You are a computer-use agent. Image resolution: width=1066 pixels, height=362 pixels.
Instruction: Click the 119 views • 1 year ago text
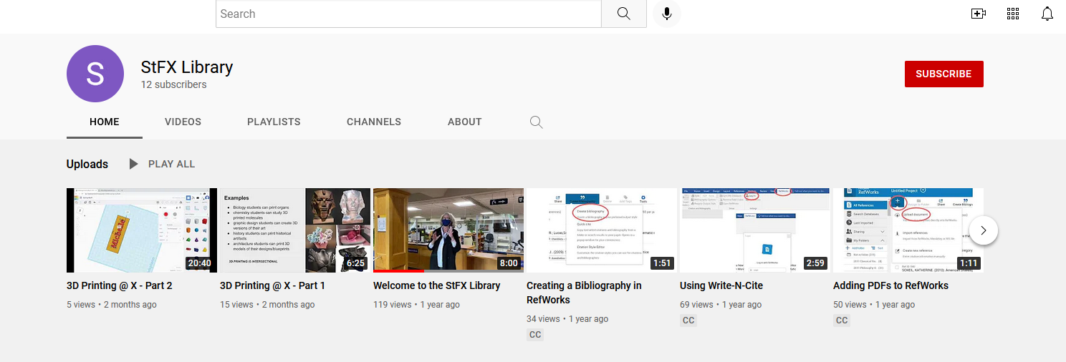(x=416, y=305)
